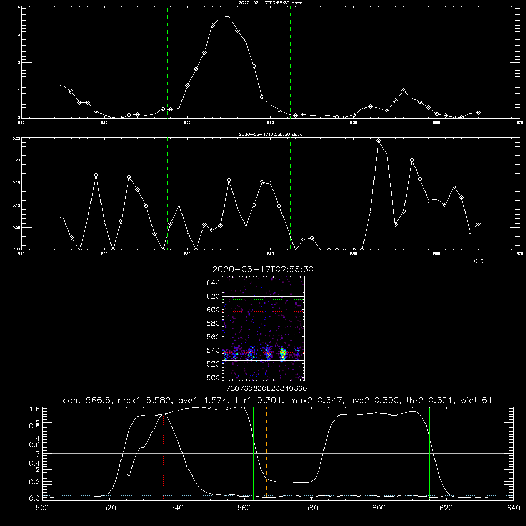Click the right green dashed line in dusk plot
Image resolution: width=526 pixels, height=526 pixels.
[x=290, y=194]
